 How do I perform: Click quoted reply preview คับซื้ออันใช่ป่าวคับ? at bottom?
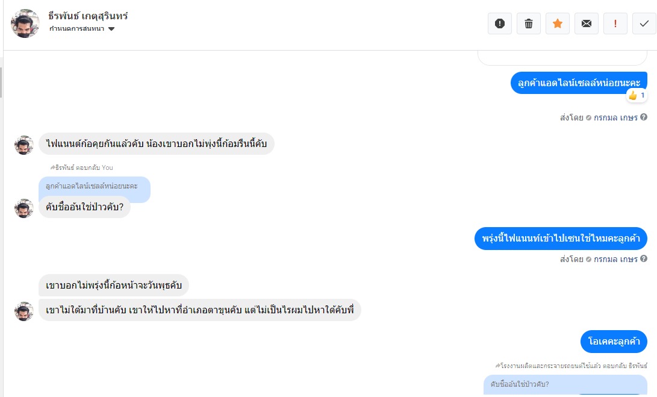[x=565, y=384]
